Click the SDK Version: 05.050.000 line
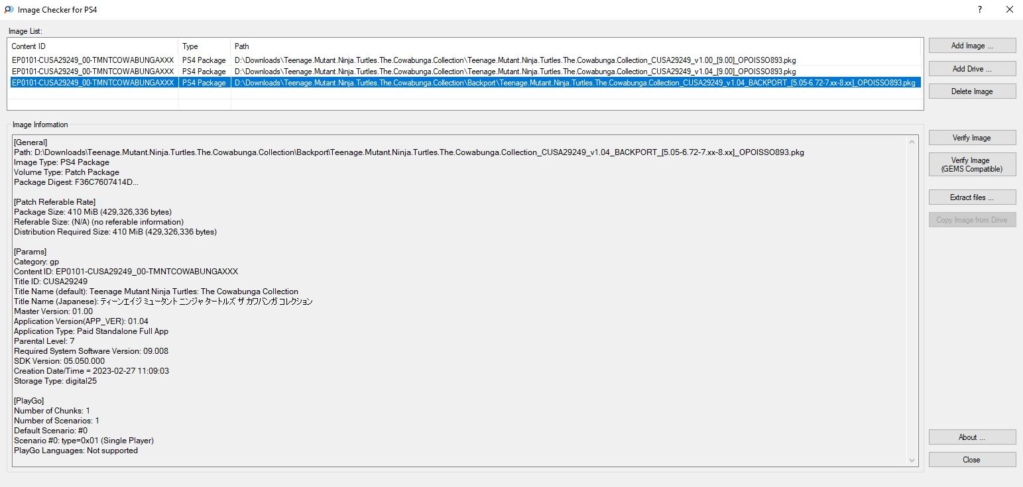 59,360
